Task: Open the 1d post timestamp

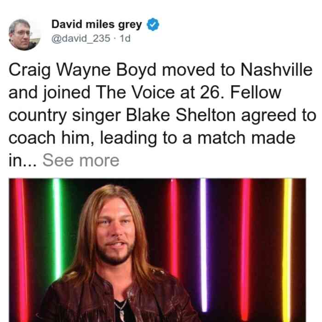Action: (x=125, y=38)
